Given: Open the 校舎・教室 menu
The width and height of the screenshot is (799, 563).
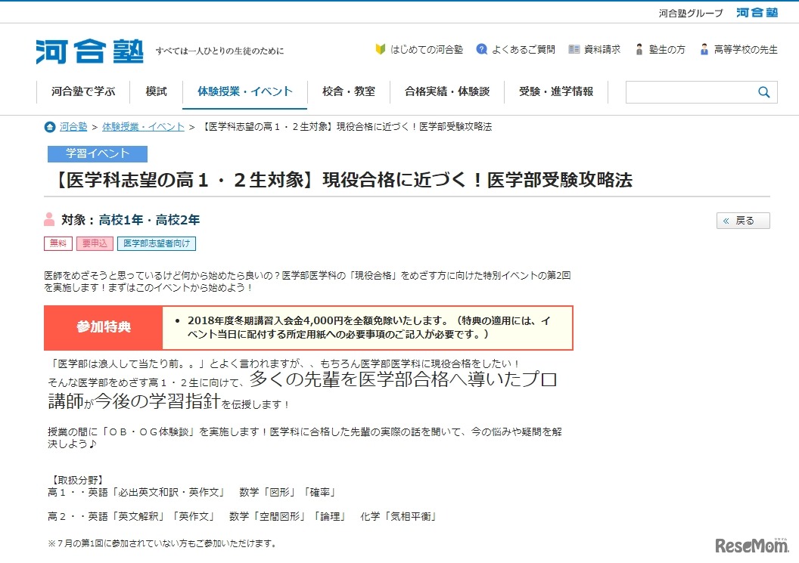Looking at the screenshot, I should pyautogui.click(x=349, y=91).
